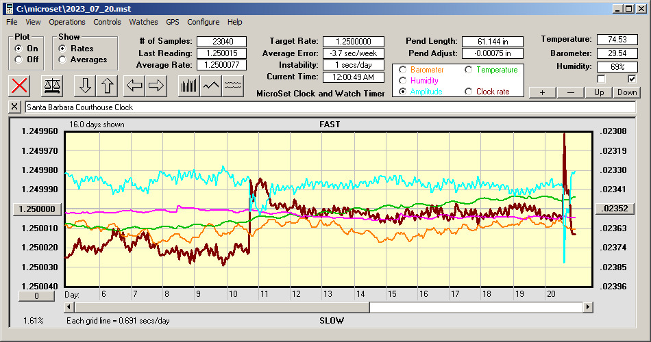Image resolution: width=651 pixels, height=342 pixels.
Task: Click the Current Time field
Action: coord(354,77)
